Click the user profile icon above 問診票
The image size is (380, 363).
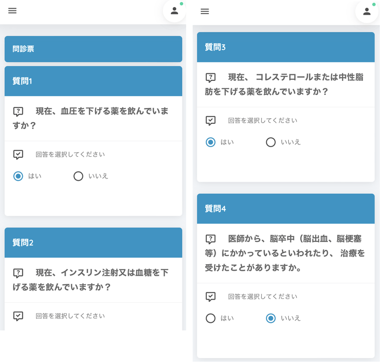[x=174, y=11]
